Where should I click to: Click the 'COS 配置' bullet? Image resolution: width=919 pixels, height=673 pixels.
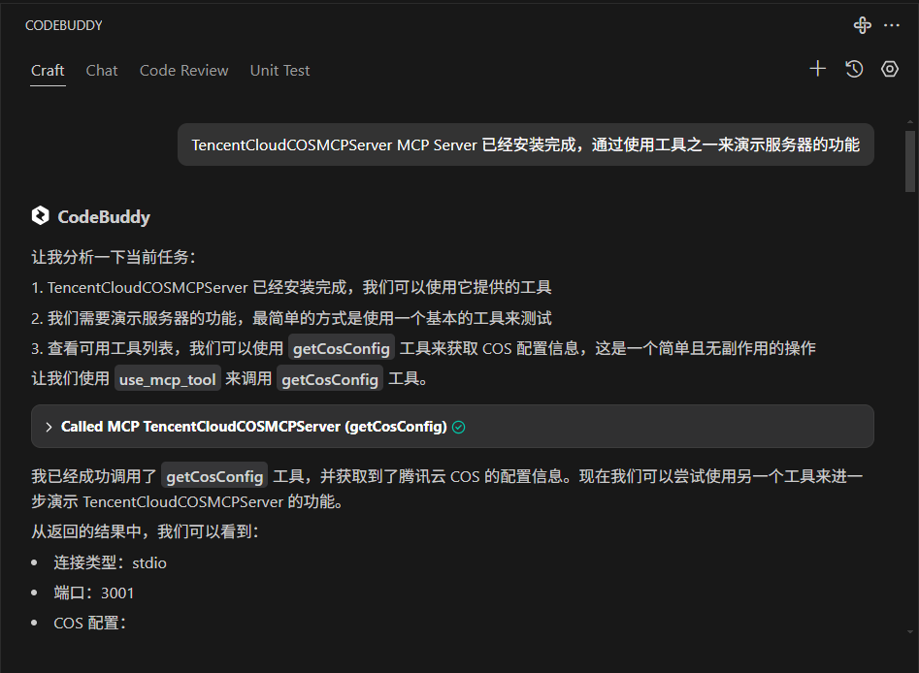90,623
